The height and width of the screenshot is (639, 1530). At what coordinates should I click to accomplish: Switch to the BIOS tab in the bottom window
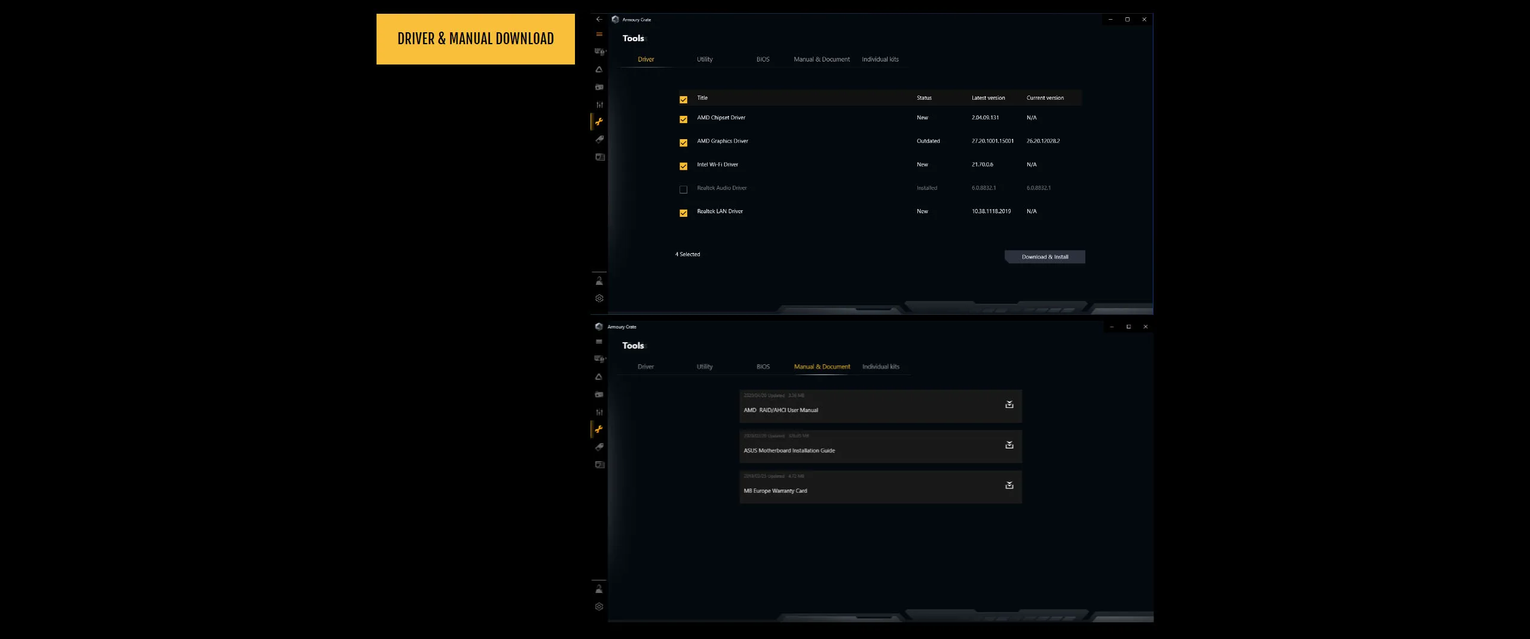pyautogui.click(x=763, y=367)
